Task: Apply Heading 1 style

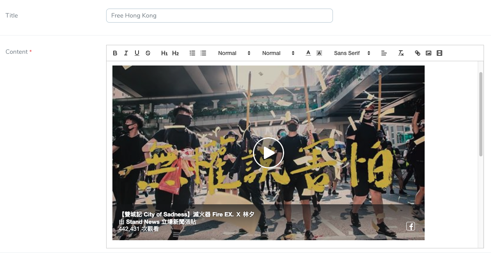Action: [164, 53]
